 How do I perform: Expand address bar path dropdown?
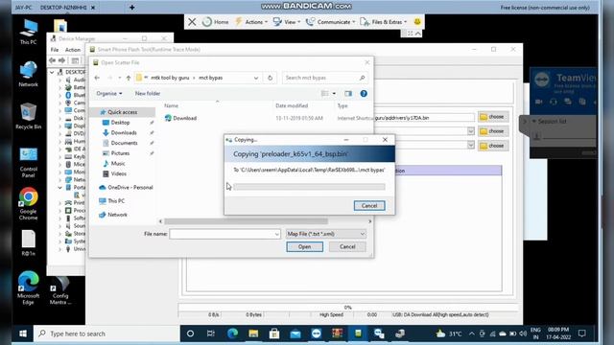pos(256,78)
